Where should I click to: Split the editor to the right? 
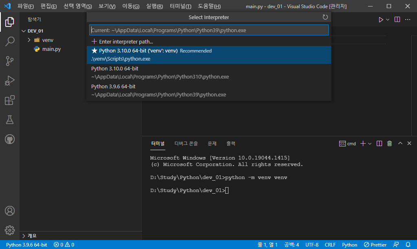[397, 20]
